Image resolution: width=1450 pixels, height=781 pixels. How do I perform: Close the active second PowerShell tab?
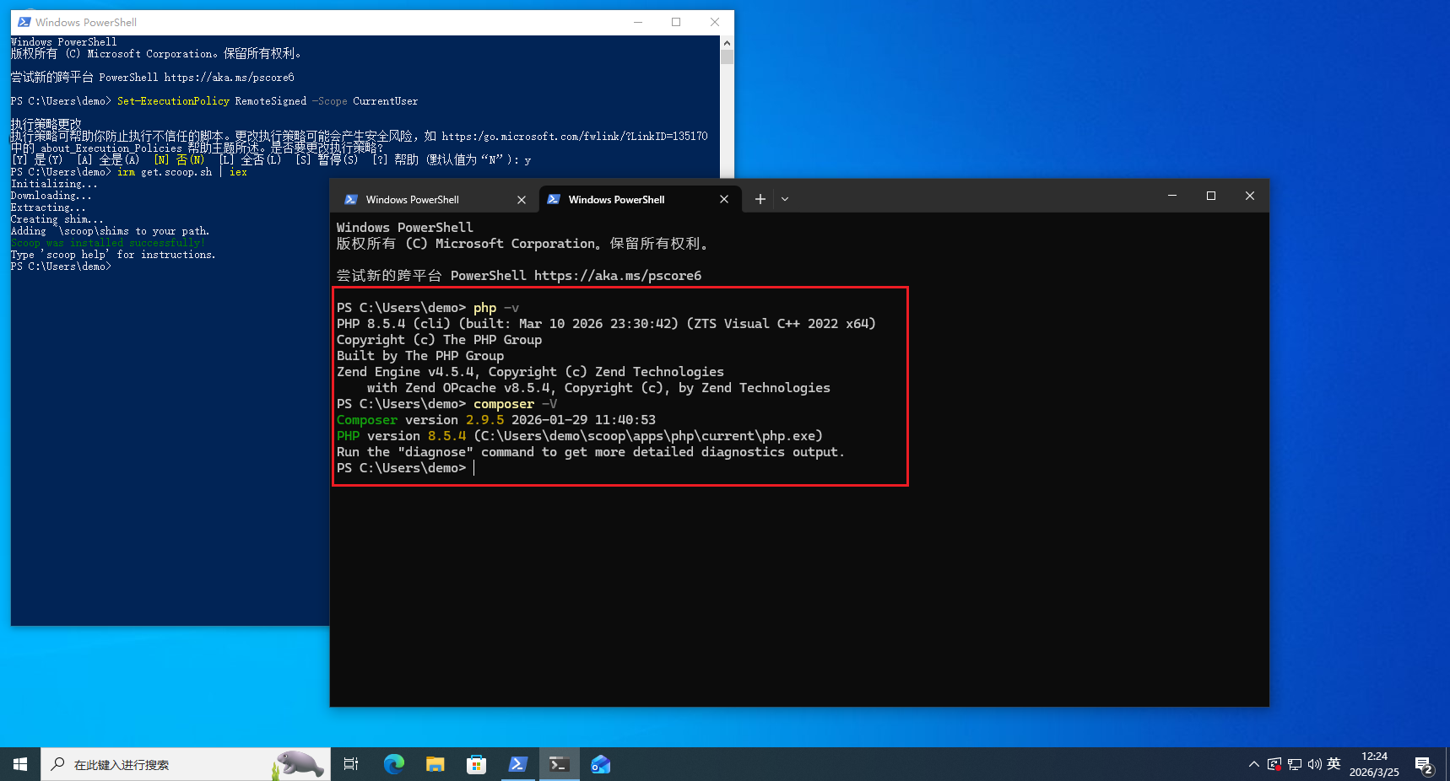(x=724, y=199)
